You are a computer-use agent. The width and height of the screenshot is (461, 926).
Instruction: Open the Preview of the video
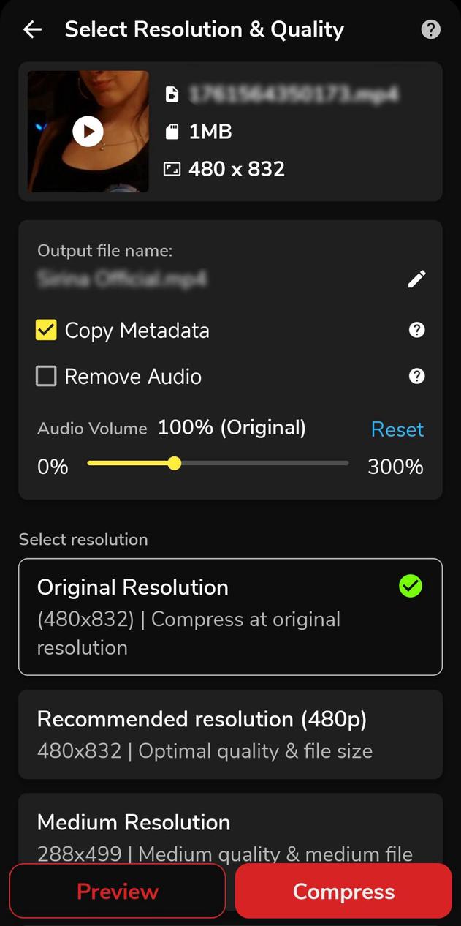coord(117,891)
